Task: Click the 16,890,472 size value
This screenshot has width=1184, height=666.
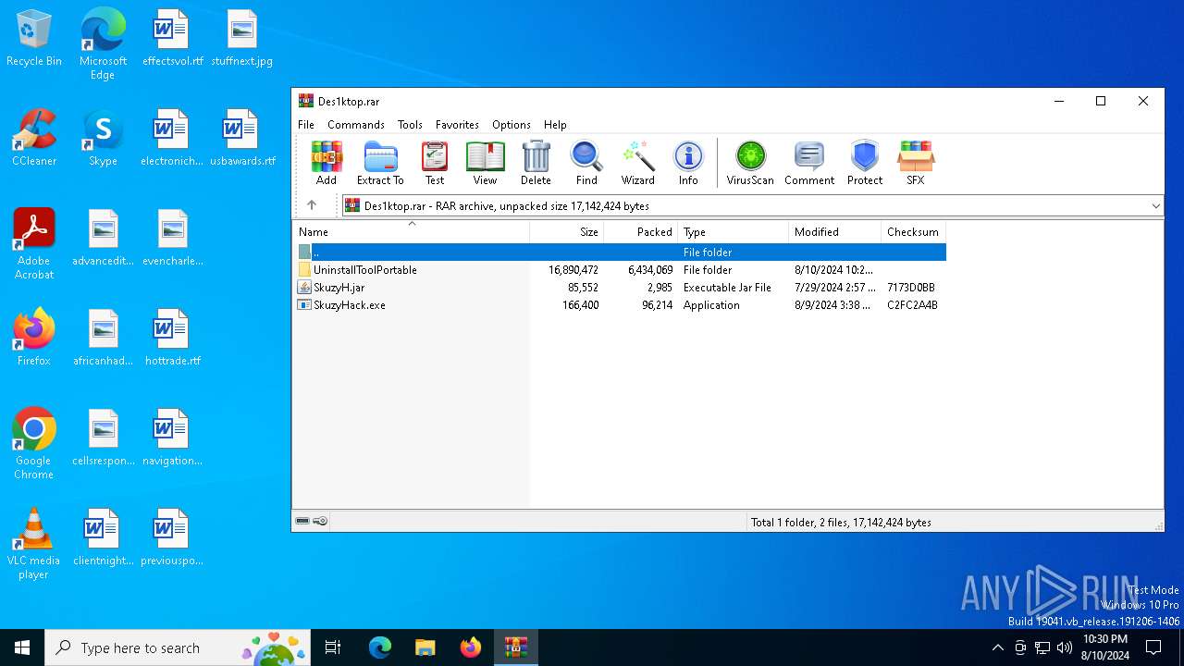Action: [573, 270]
